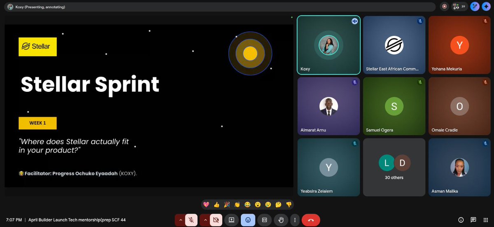
Task: Send the laughing face reaction
Action: pos(247,204)
